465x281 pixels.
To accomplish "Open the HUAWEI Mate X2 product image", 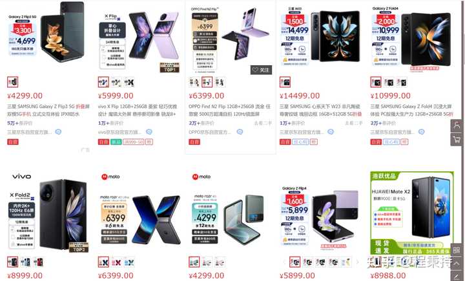I will [412, 213].
